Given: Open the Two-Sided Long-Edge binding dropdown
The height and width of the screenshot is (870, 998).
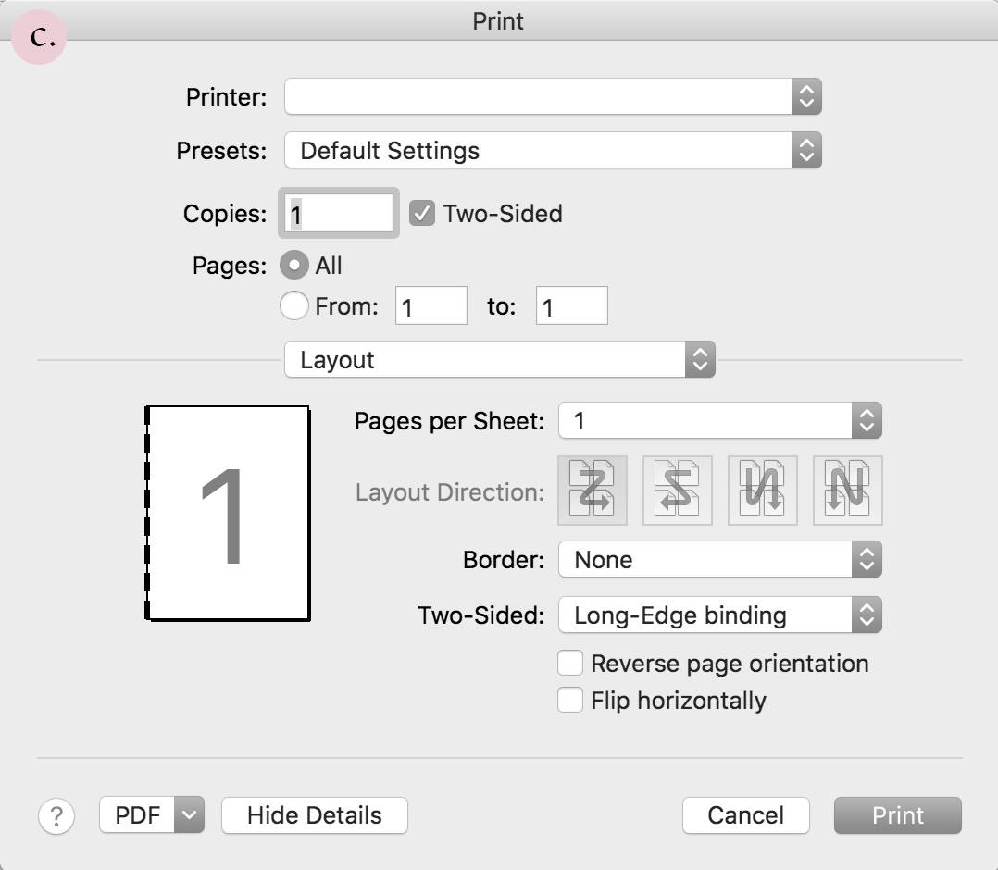Looking at the screenshot, I should tap(720, 615).
